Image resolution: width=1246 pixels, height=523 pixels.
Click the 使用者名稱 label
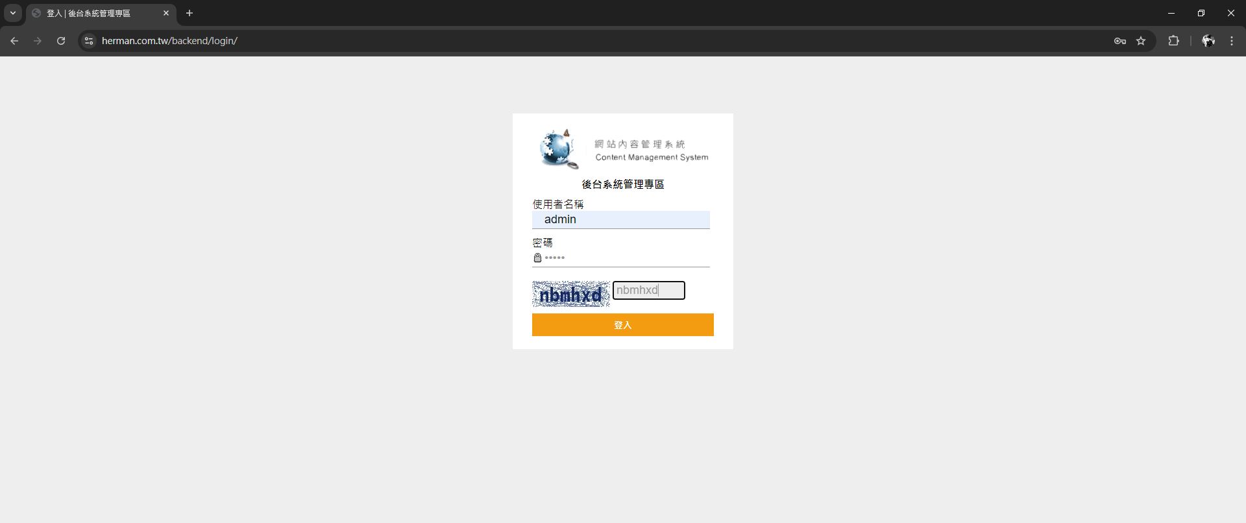tap(558, 204)
